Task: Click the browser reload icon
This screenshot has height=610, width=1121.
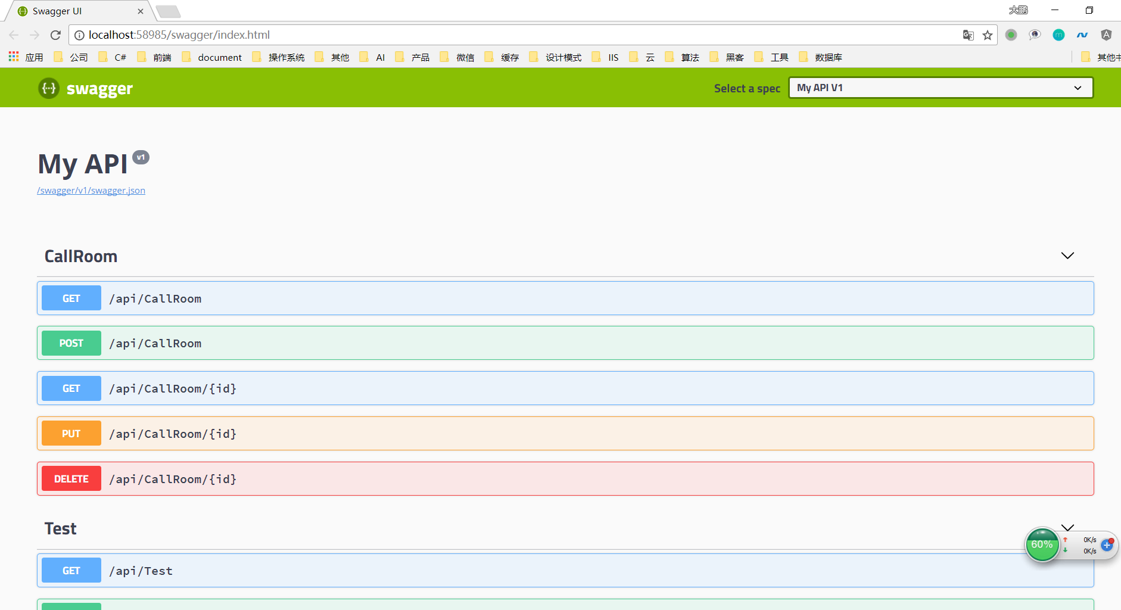Action: 55,35
